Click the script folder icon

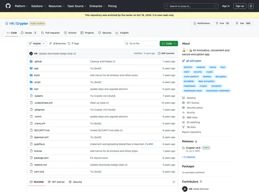coord(31,82)
